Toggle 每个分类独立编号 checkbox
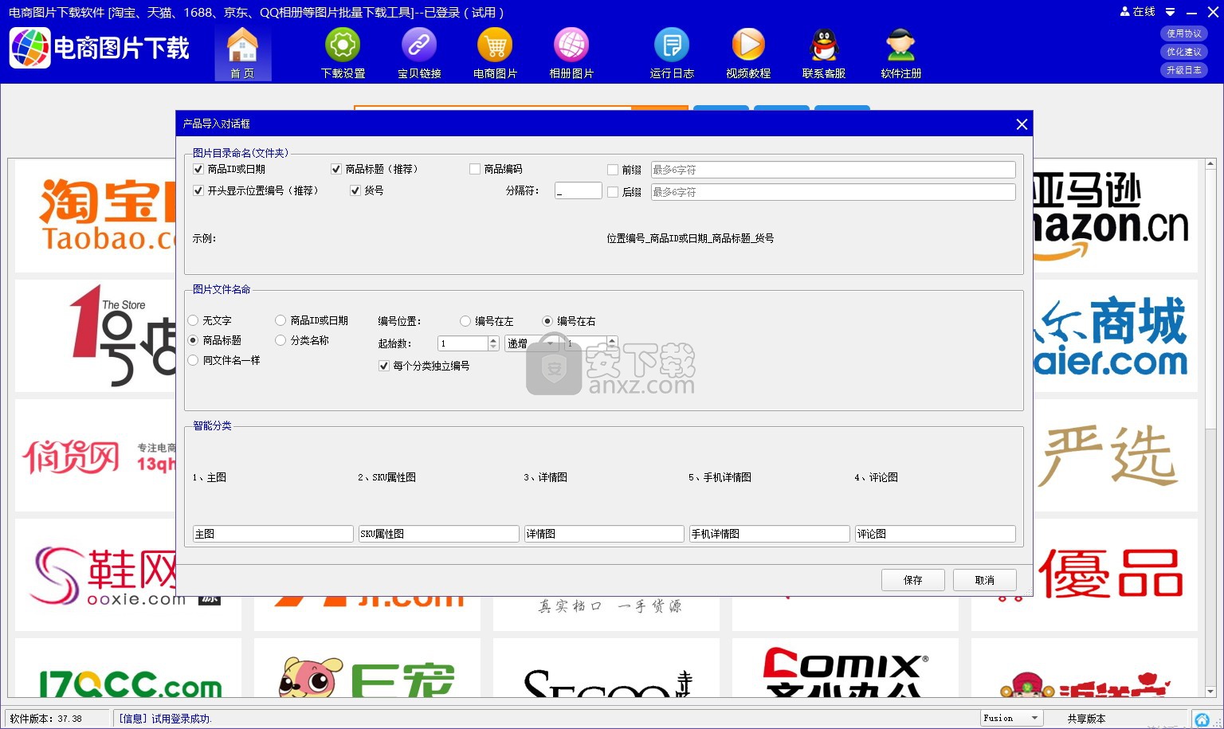1224x729 pixels. (x=384, y=366)
